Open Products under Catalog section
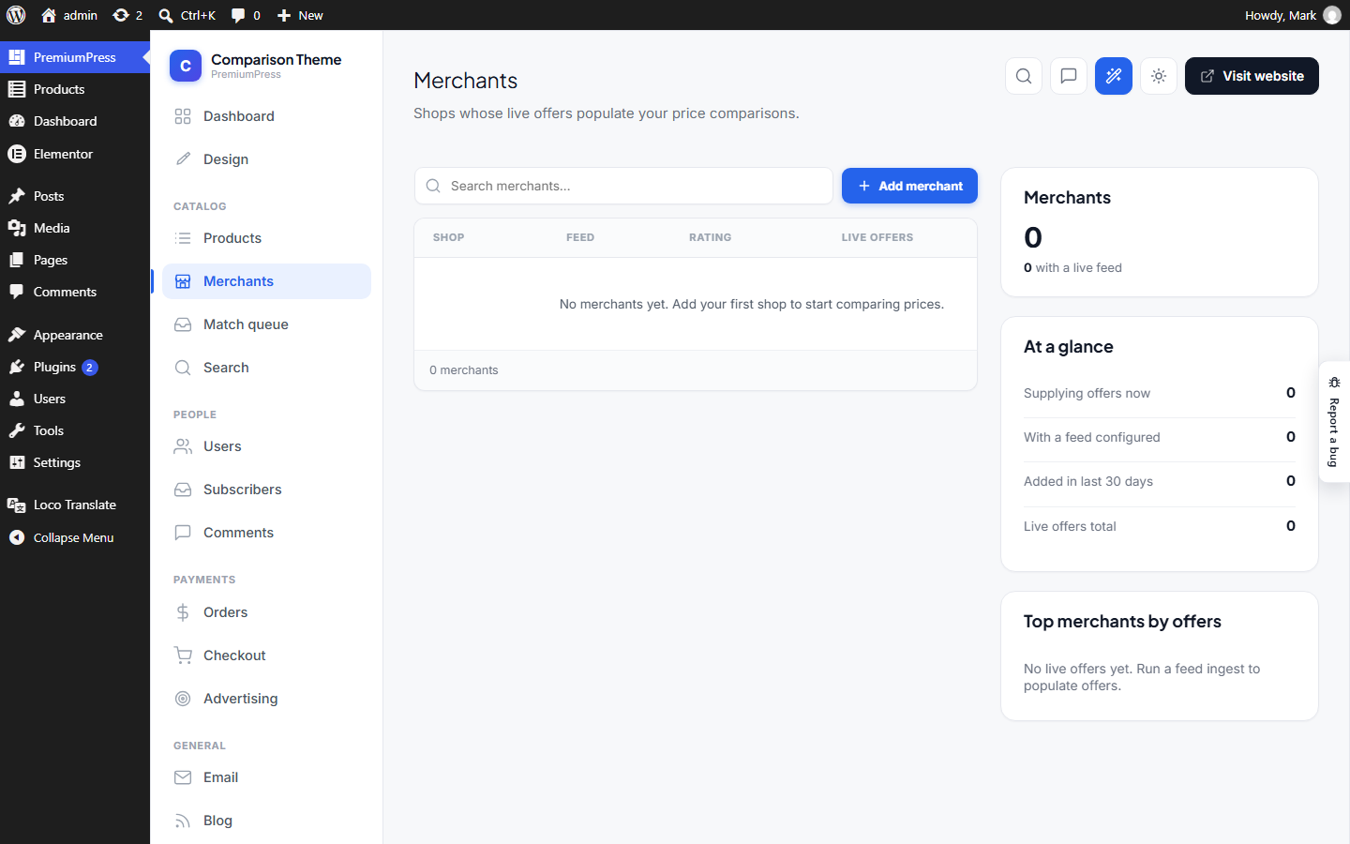The height and width of the screenshot is (844, 1350). [x=266, y=238]
